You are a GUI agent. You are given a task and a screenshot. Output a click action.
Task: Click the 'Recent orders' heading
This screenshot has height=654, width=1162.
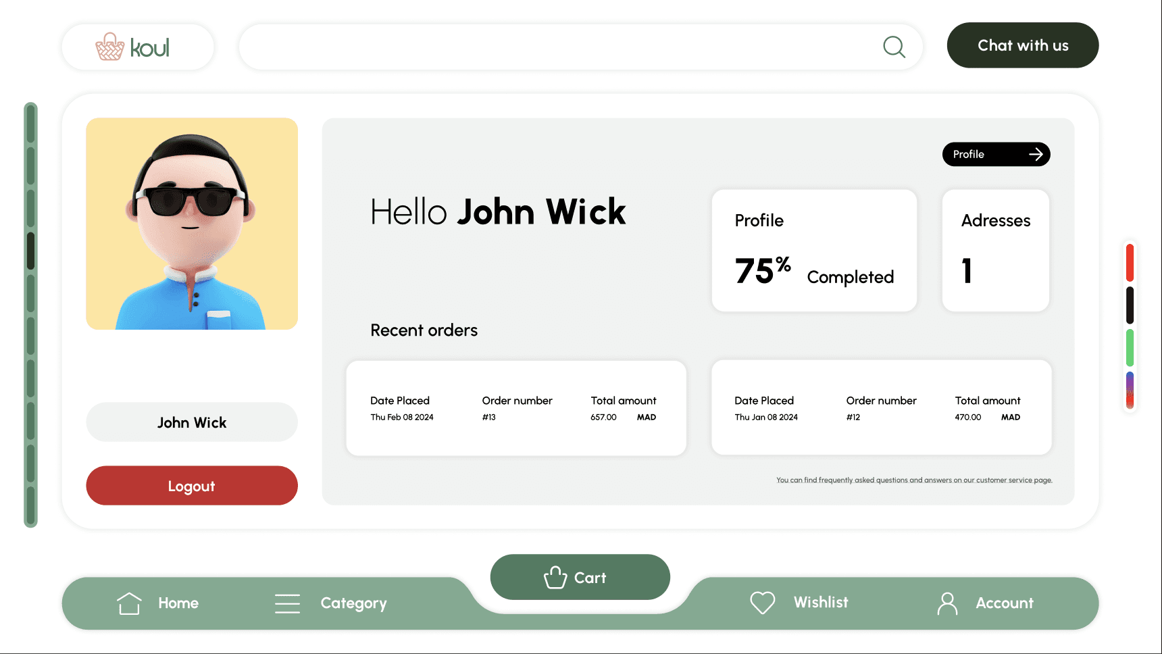(424, 330)
